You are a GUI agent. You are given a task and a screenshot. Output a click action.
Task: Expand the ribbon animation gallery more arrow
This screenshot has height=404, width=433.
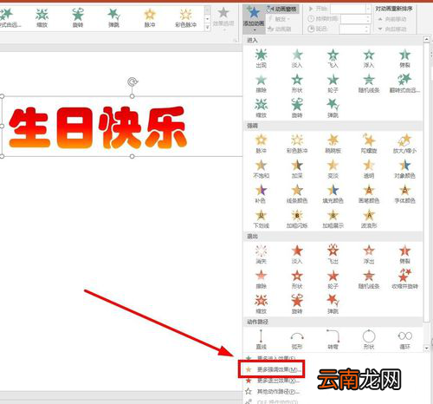tap(207, 28)
